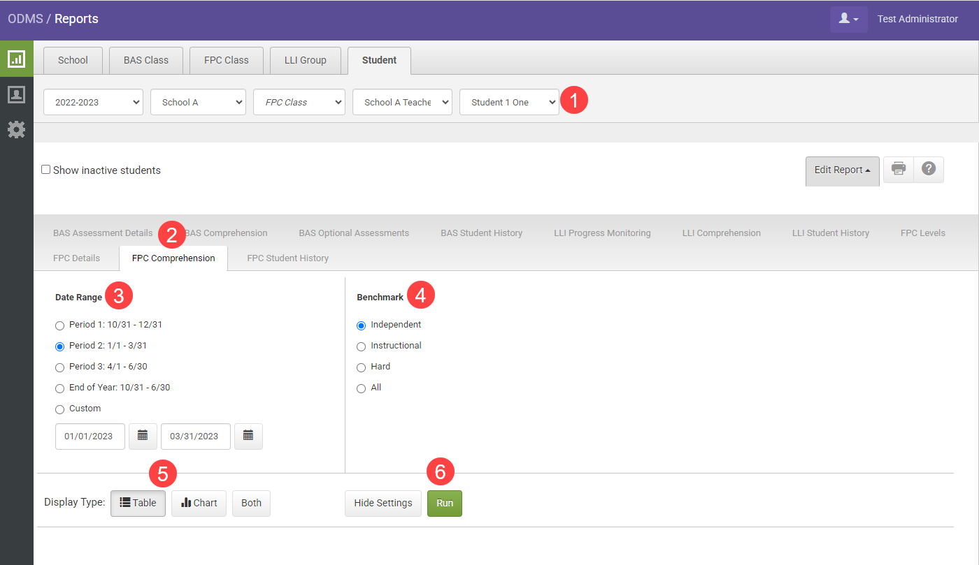Enable Show inactive students checkbox
The height and width of the screenshot is (565, 979).
(46, 170)
